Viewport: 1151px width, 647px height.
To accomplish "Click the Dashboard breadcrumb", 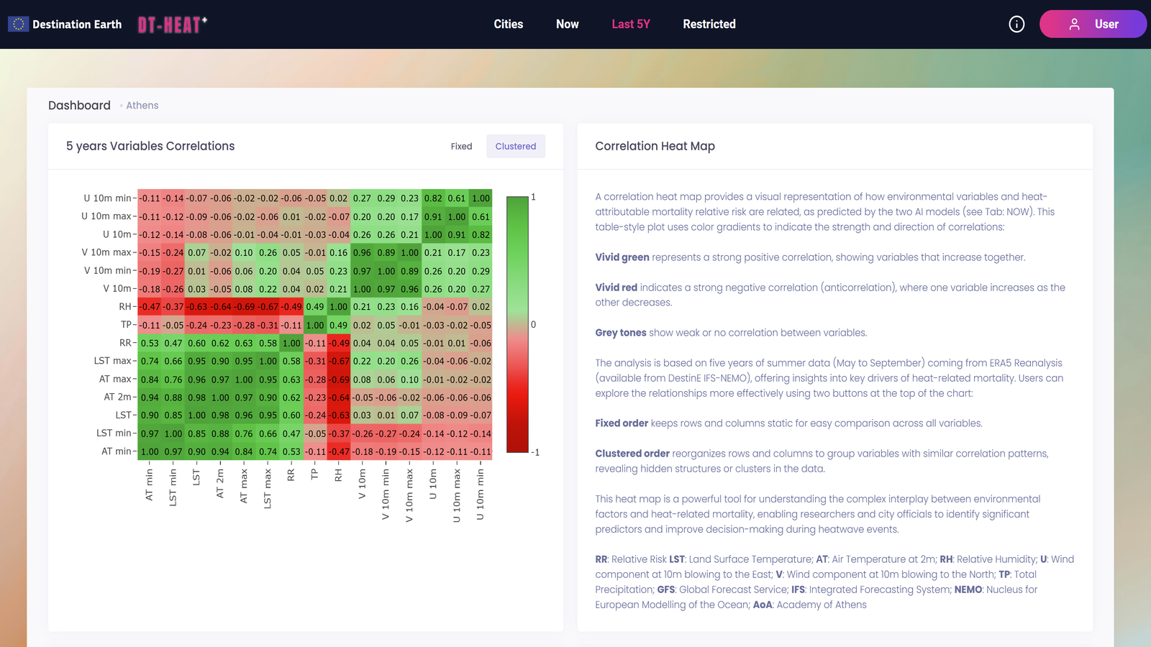I will point(79,106).
